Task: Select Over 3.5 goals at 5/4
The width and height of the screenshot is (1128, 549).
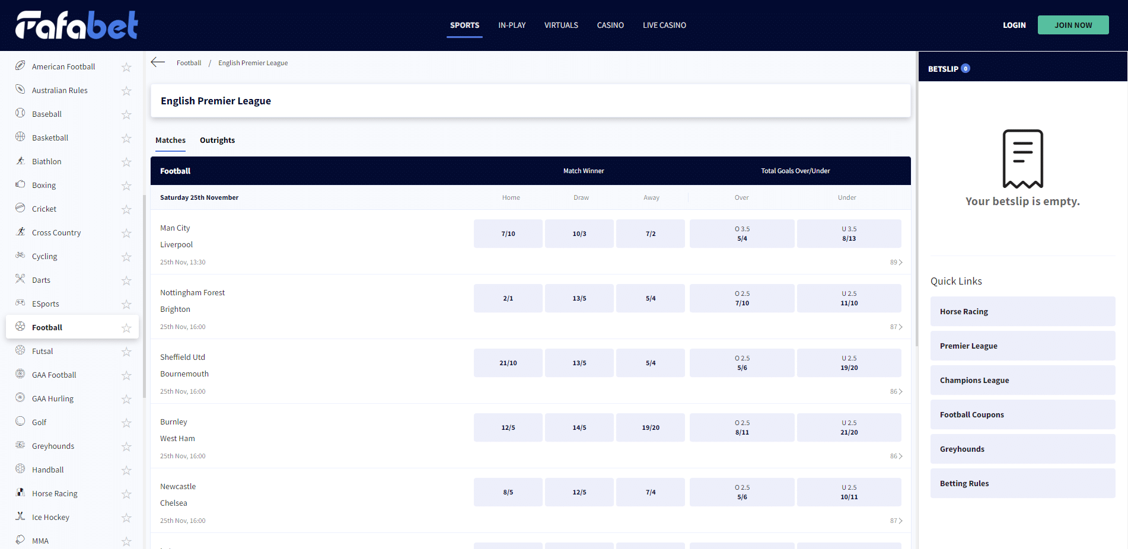Action: click(742, 234)
